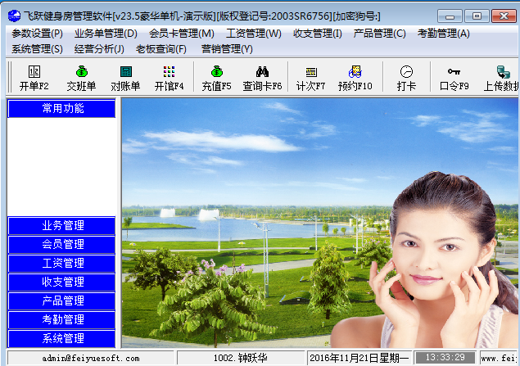Open the 预约F10 reservation icon
The height and width of the screenshot is (366, 520).
pos(355,79)
